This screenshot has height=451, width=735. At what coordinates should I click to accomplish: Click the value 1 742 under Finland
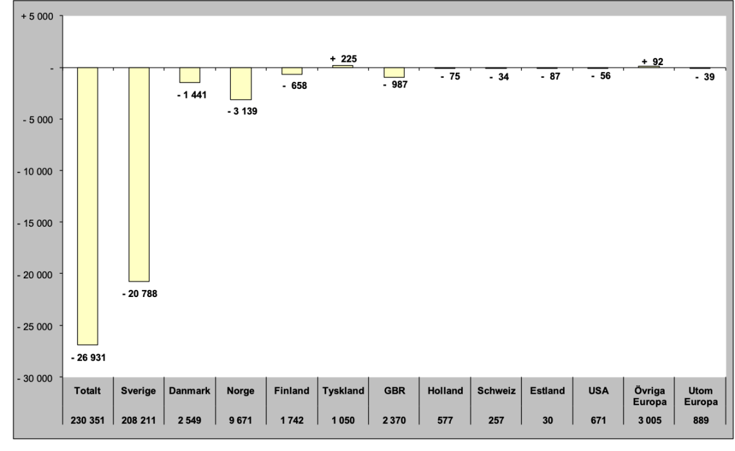click(292, 421)
